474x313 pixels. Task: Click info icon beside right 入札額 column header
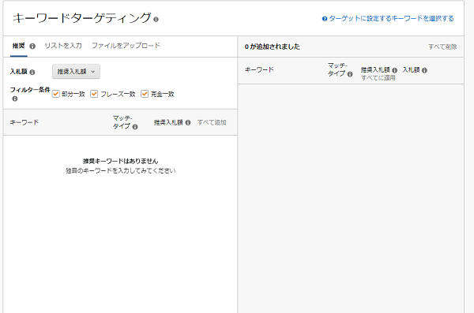pos(424,70)
